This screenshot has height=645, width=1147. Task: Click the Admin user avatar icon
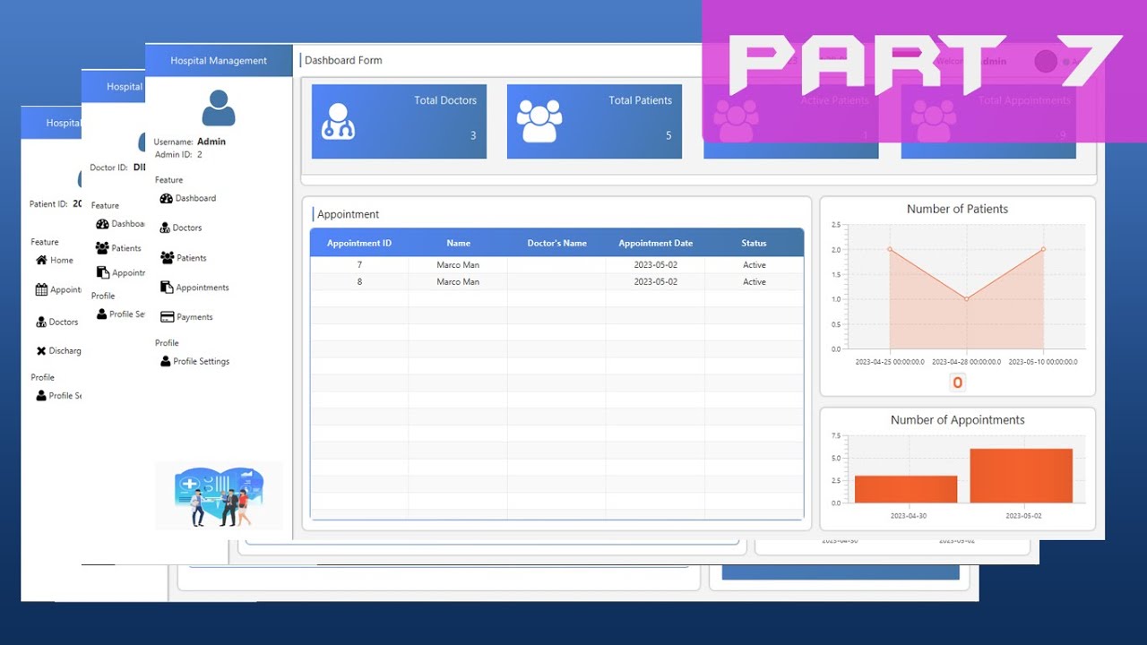coord(219,108)
